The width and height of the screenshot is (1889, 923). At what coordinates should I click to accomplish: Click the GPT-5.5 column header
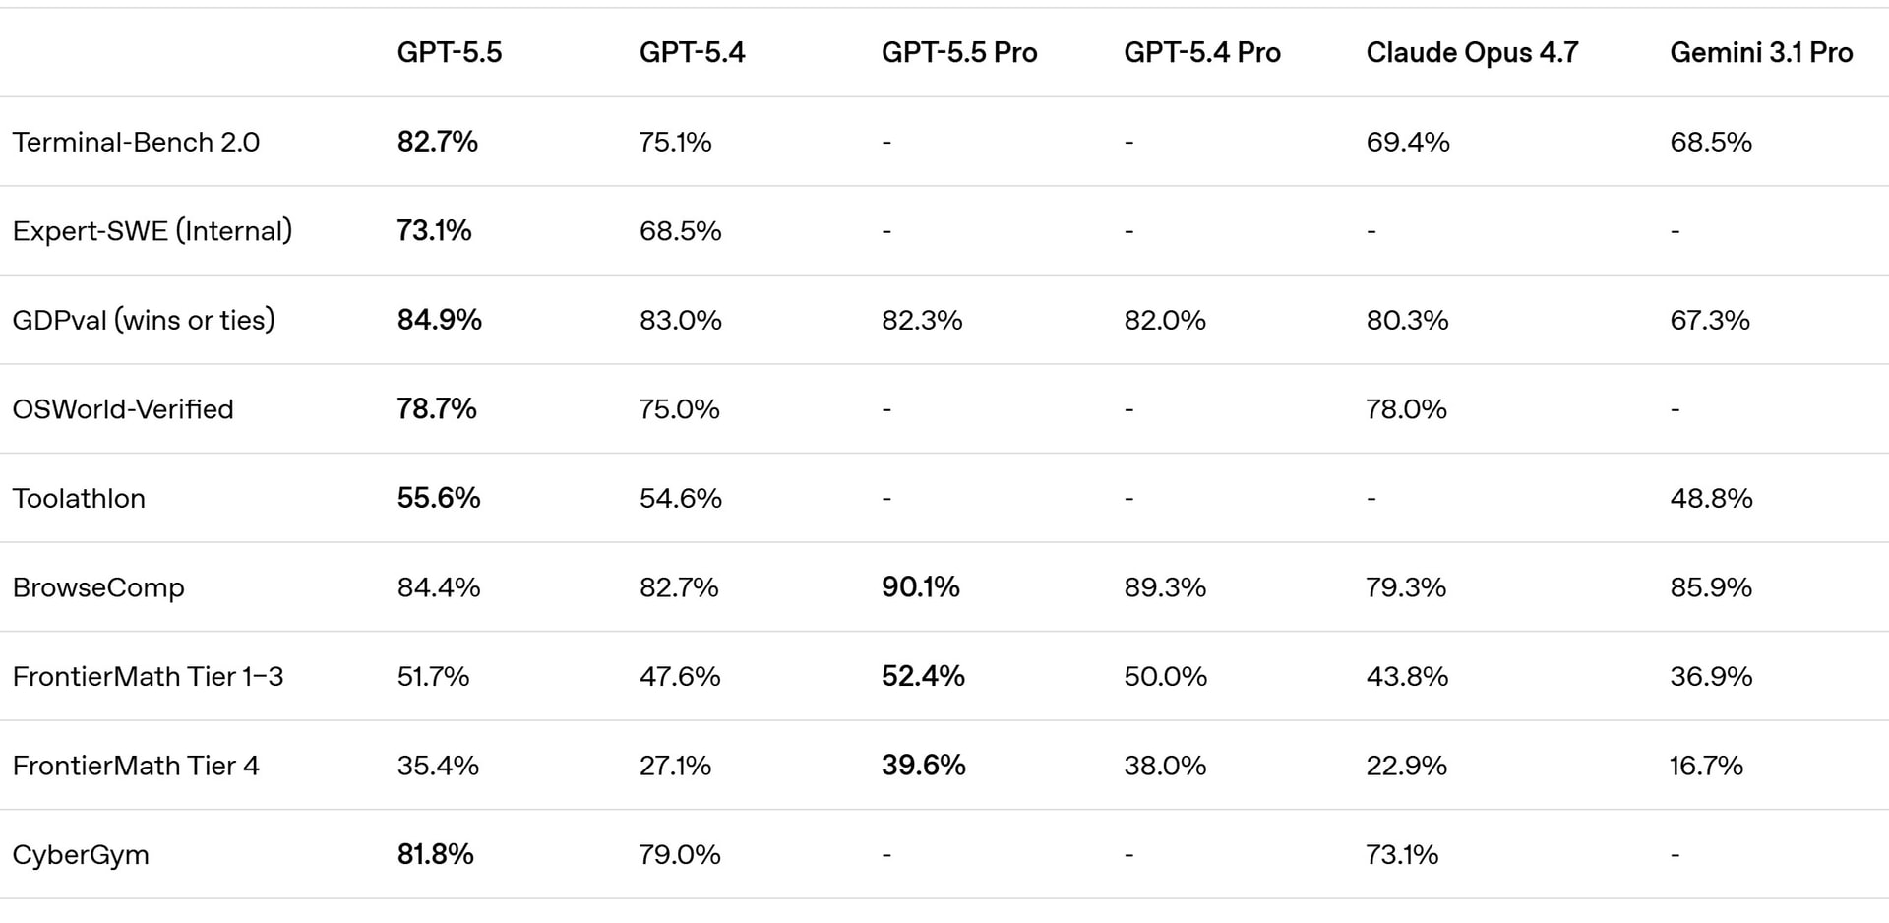tap(450, 52)
